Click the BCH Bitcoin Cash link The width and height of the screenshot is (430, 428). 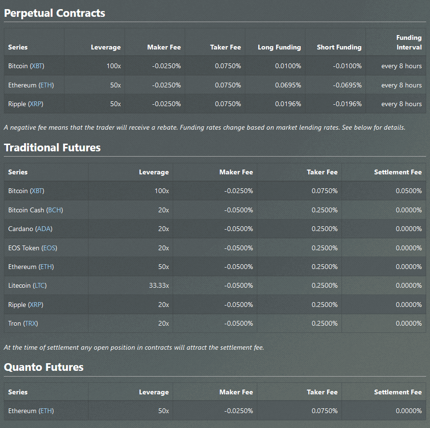(x=54, y=210)
